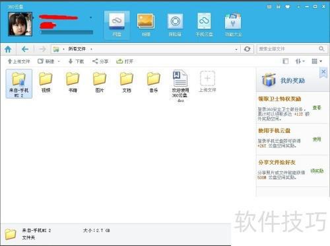This screenshot has height=246, width=330.
Task: Open the sort order dropdown
Action: tap(300, 61)
